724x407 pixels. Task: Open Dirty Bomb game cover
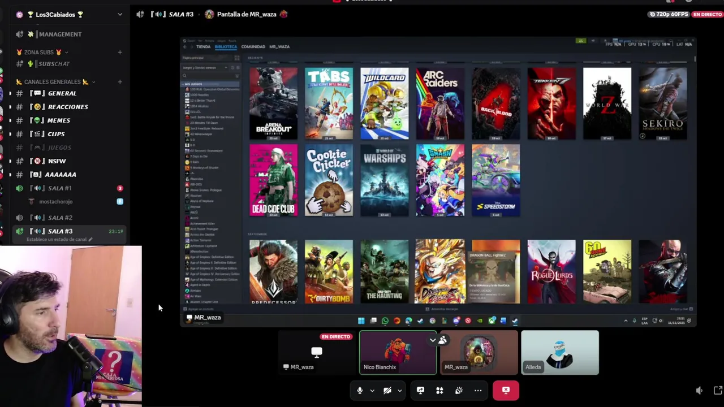pos(329,272)
